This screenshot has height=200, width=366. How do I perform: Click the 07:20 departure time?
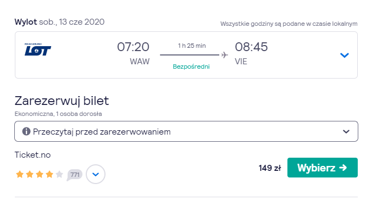pyautogui.click(x=133, y=47)
